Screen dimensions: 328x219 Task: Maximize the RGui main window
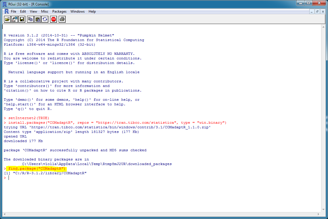[308, 3]
